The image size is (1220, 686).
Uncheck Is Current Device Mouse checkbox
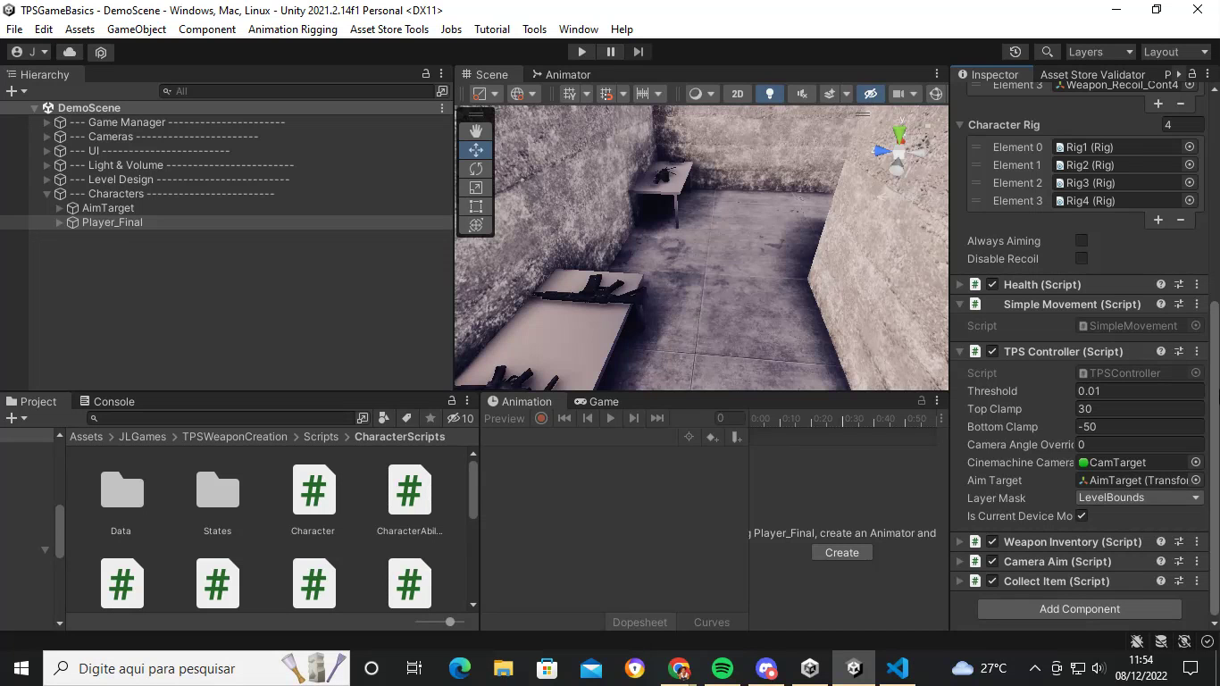click(x=1082, y=515)
